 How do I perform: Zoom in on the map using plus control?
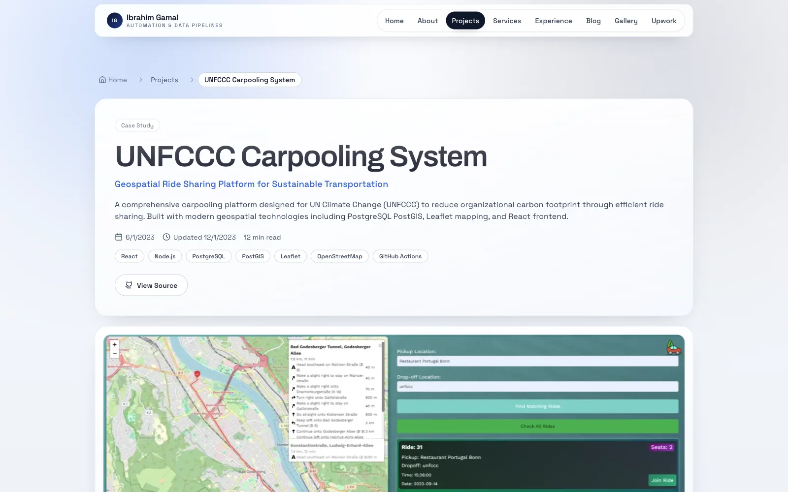pos(114,344)
